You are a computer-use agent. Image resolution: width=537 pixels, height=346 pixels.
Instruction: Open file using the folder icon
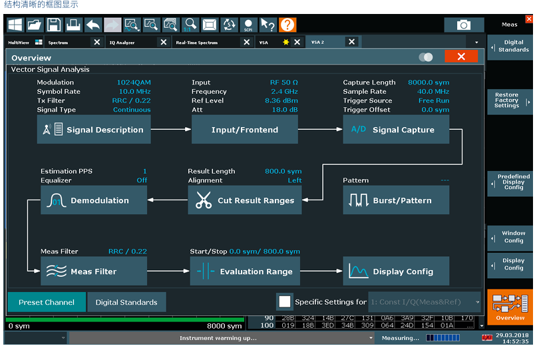[34, 25]
